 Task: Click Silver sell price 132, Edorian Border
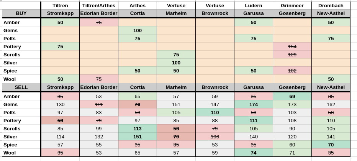click(99, 136)
